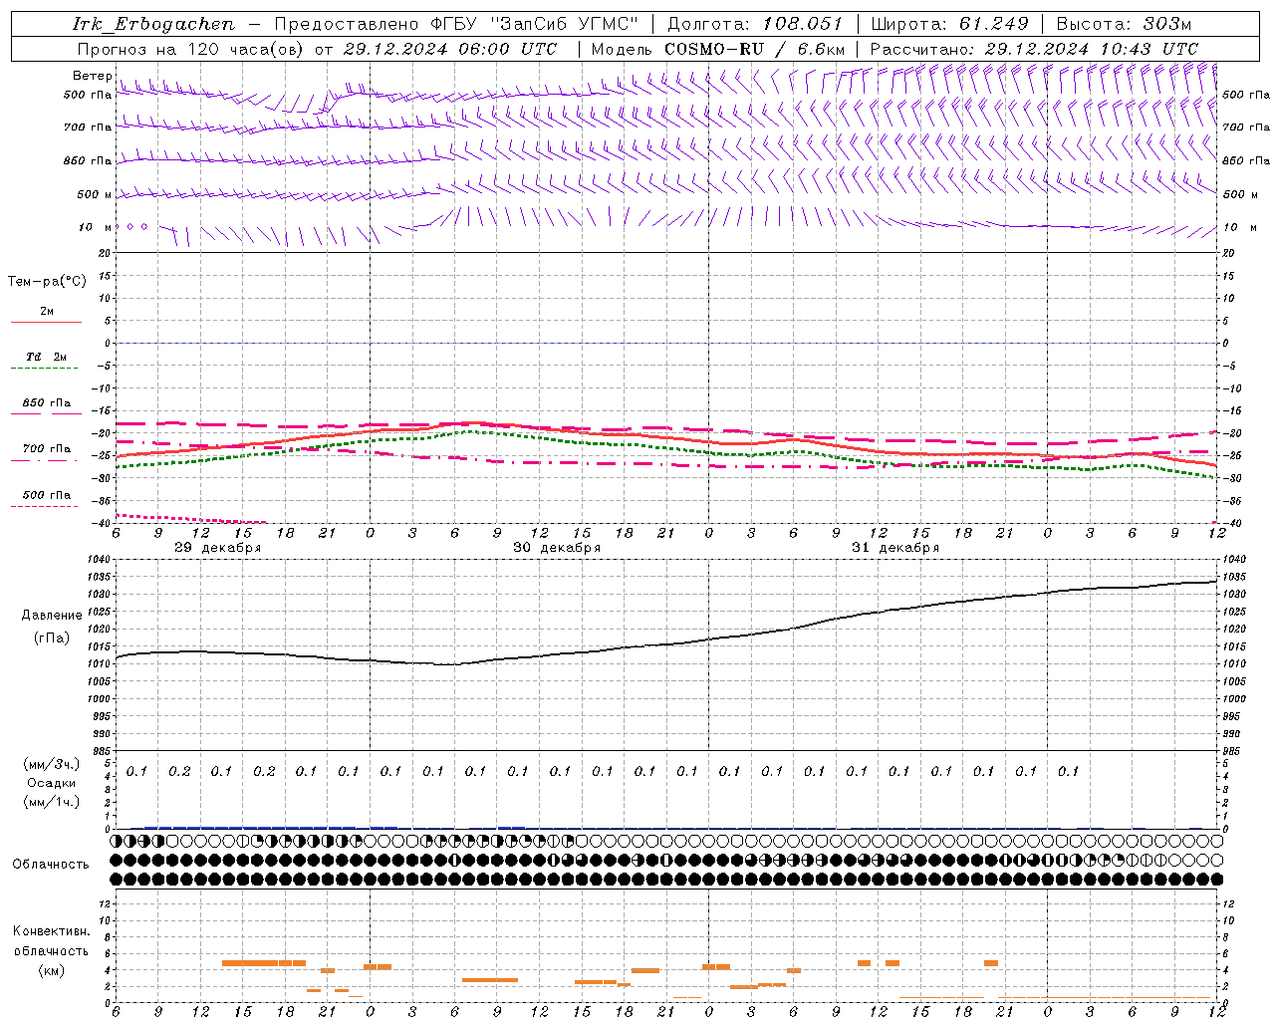This screenshot has height=1020, width=1275.
Task: Click the "Прогноз на 120 часа(ов)" forecast line
Action: 317,49
